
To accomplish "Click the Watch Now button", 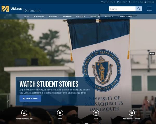I will (30, 98).
